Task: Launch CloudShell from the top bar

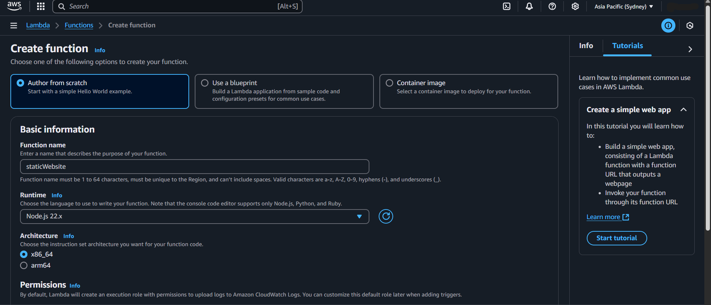Action: click(x=507, y=6)
